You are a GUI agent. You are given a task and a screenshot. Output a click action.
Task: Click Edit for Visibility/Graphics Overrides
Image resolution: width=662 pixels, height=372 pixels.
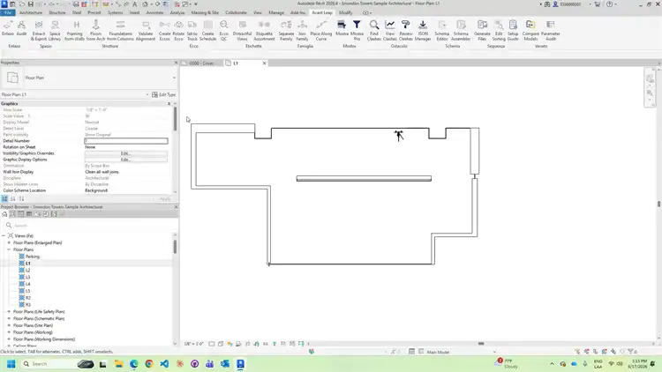point(126,153)
